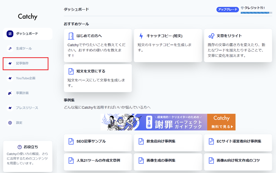Click the circles icon on 文章をリライト card

(211, 36)
